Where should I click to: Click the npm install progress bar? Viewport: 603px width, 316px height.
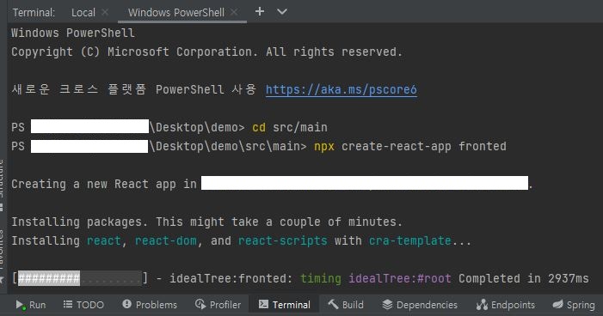80,278
